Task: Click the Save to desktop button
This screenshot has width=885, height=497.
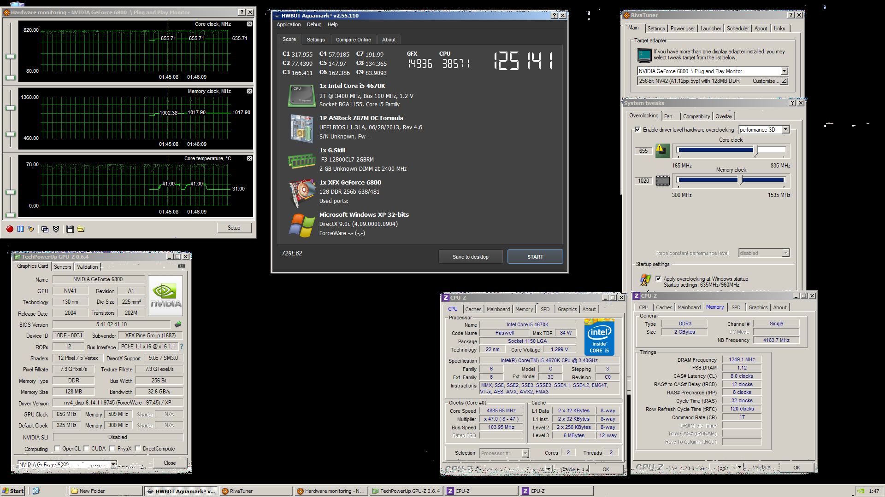Action: [x=470, y=257]
